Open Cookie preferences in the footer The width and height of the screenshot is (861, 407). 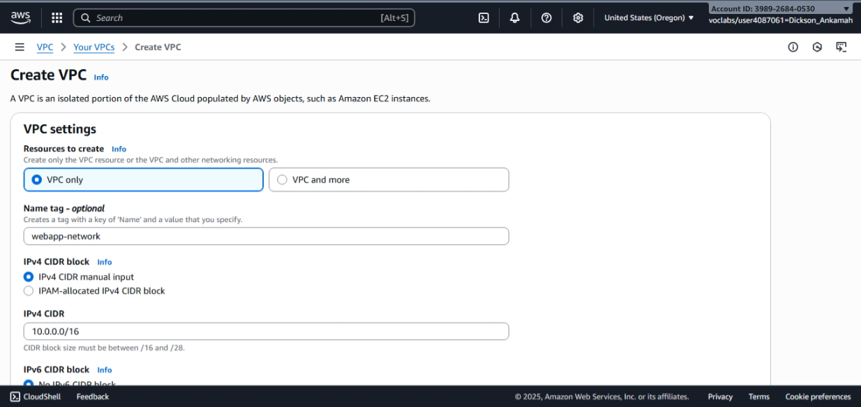click(818, 396)
